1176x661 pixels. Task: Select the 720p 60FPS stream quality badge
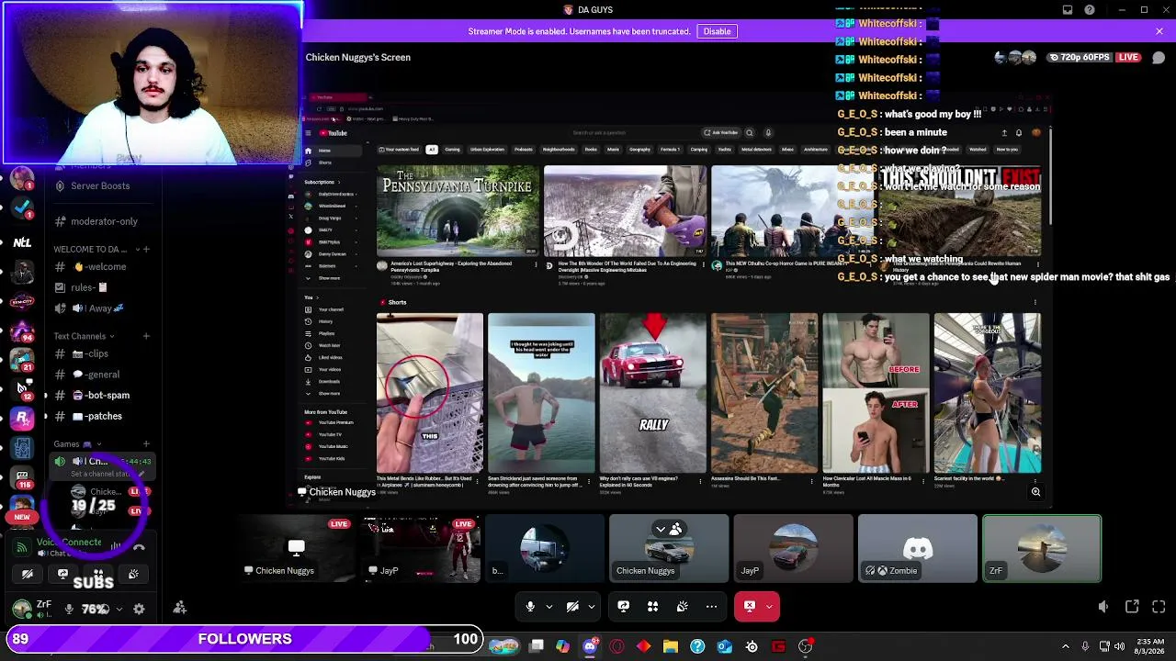[1080, 57]
